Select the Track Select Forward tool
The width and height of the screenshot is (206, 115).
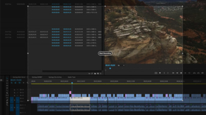click(7, 81)
